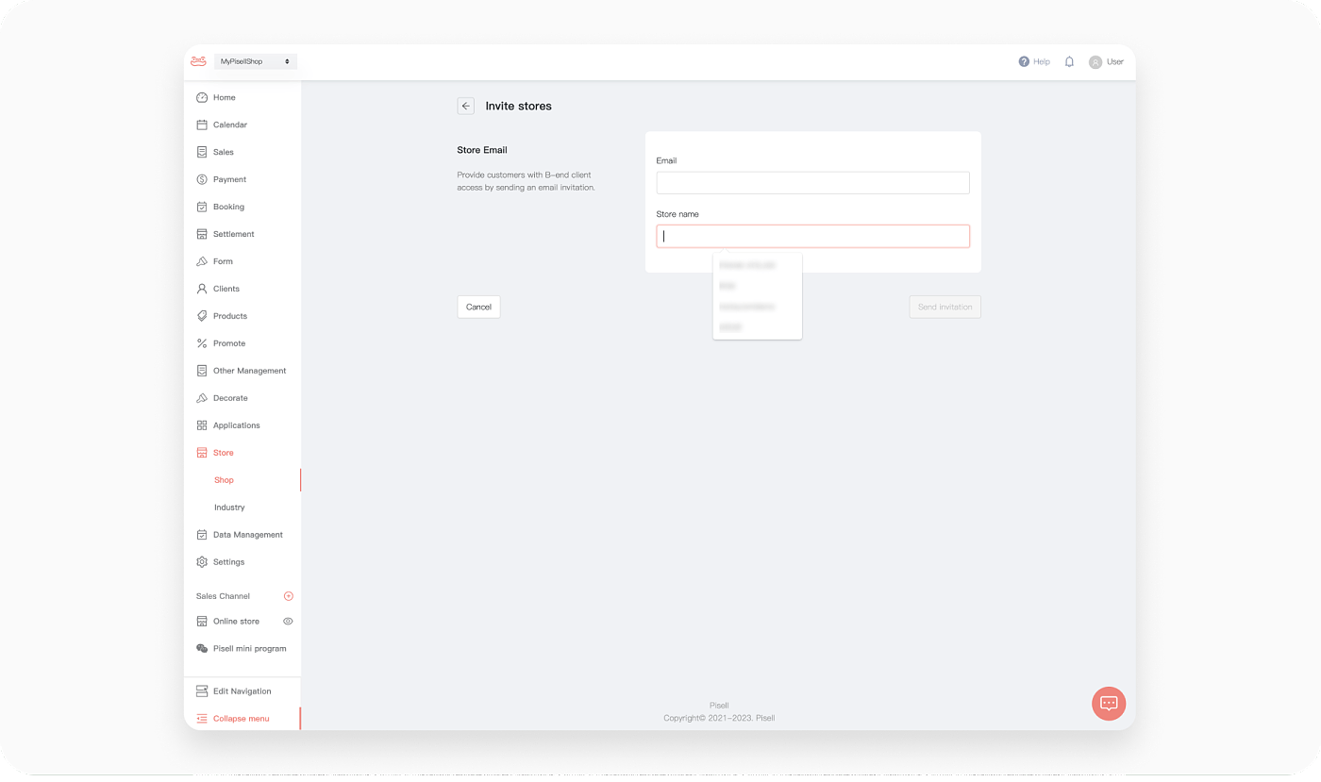Click the Calendar sidebar icon

pos(202,125)
